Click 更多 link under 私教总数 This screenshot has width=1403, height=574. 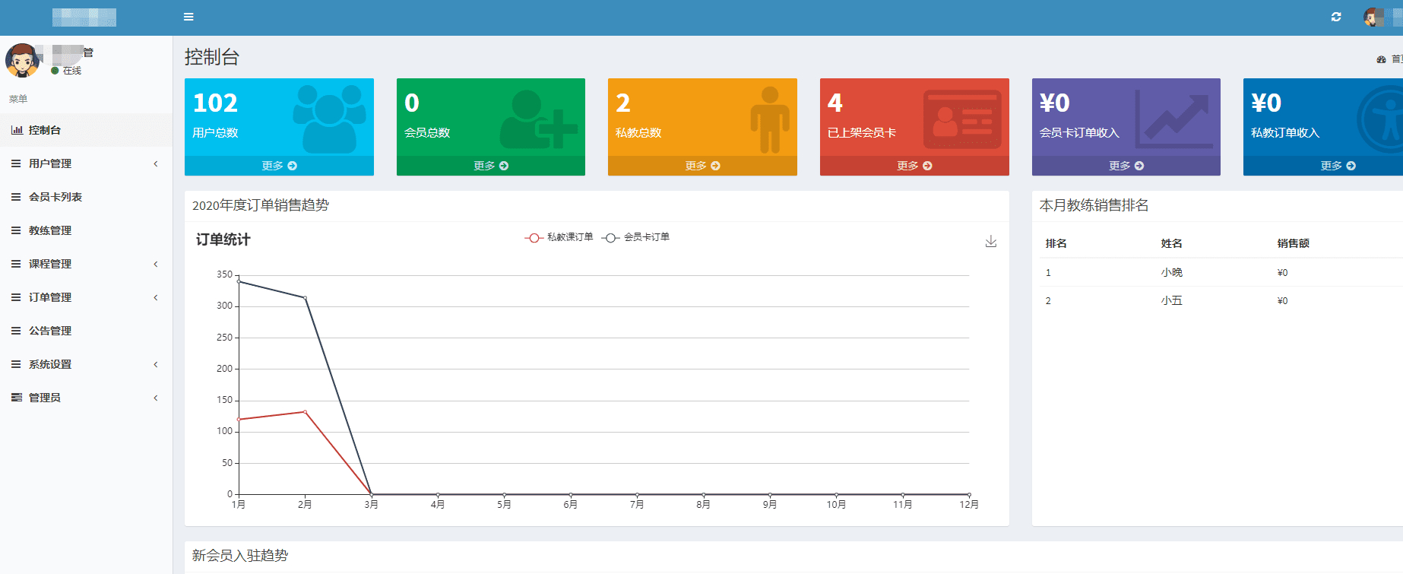tap(702, 166)
